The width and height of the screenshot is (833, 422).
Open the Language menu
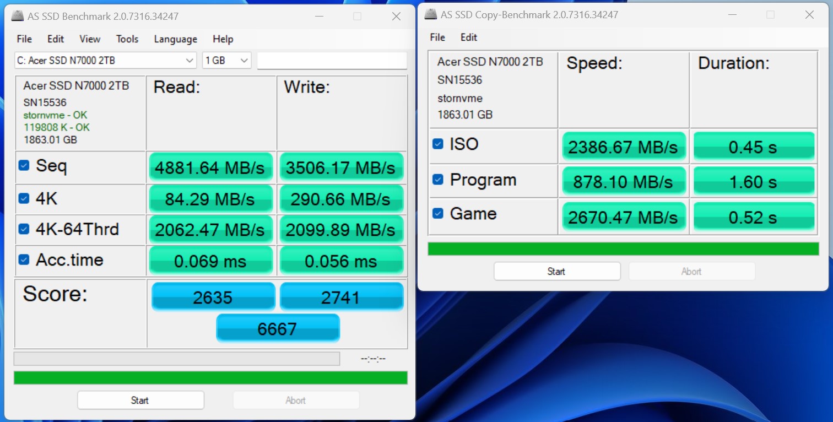pos(175,39)
